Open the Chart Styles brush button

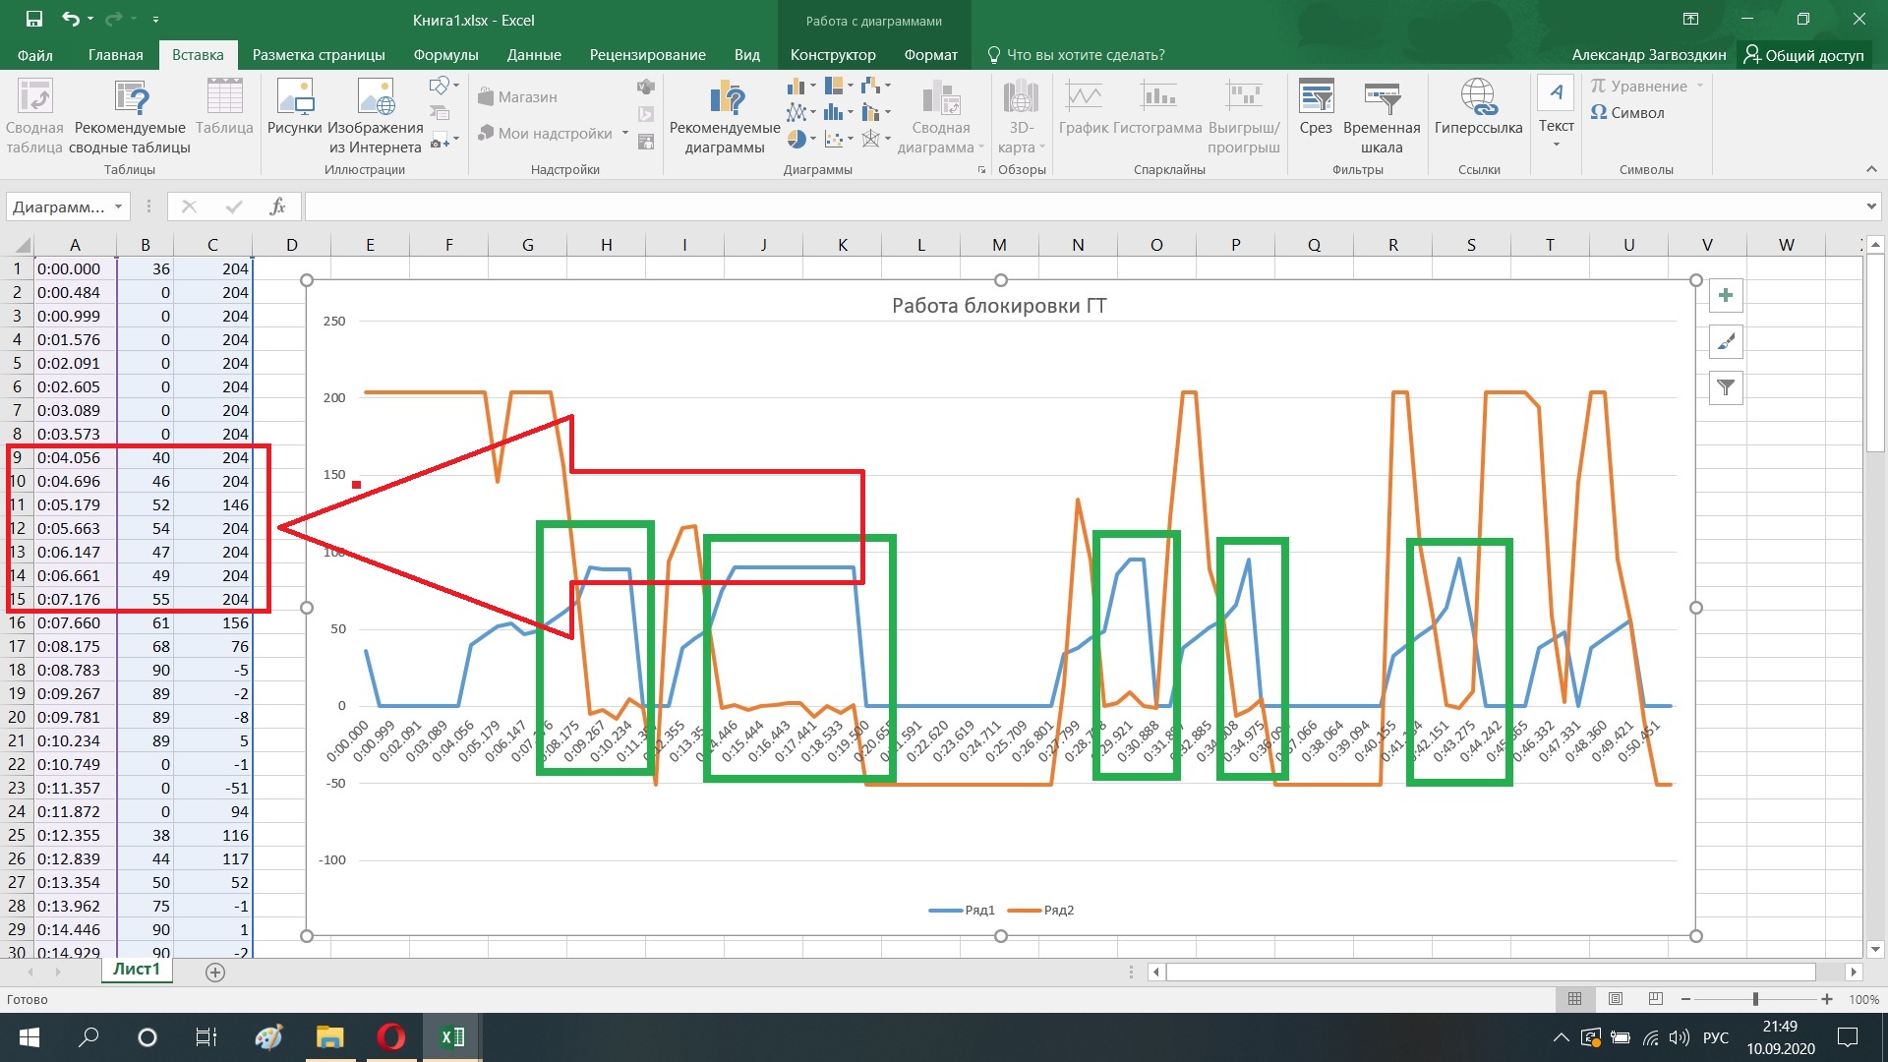(1726, 342)
